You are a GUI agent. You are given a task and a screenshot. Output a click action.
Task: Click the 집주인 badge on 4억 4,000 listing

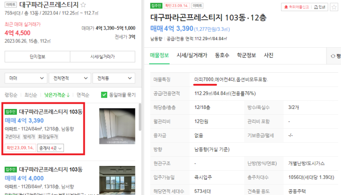pyautogui.click(x=11, y=169)
